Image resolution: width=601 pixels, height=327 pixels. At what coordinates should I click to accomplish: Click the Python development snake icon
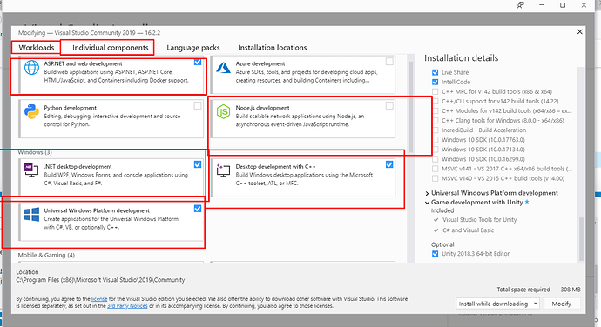click(31, 112)
